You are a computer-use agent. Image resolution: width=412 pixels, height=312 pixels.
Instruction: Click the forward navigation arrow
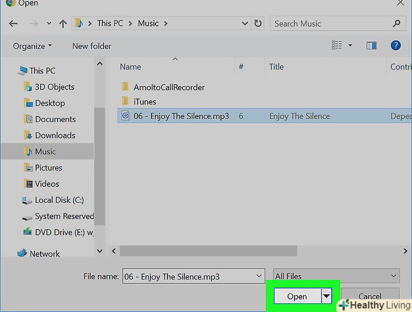click(x=33, y=24)
